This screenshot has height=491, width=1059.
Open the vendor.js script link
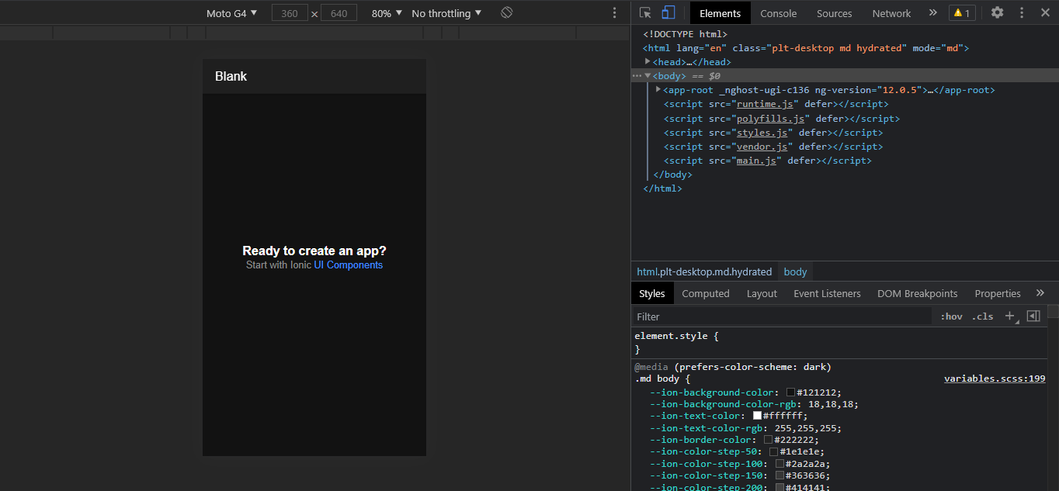(762, 147)
